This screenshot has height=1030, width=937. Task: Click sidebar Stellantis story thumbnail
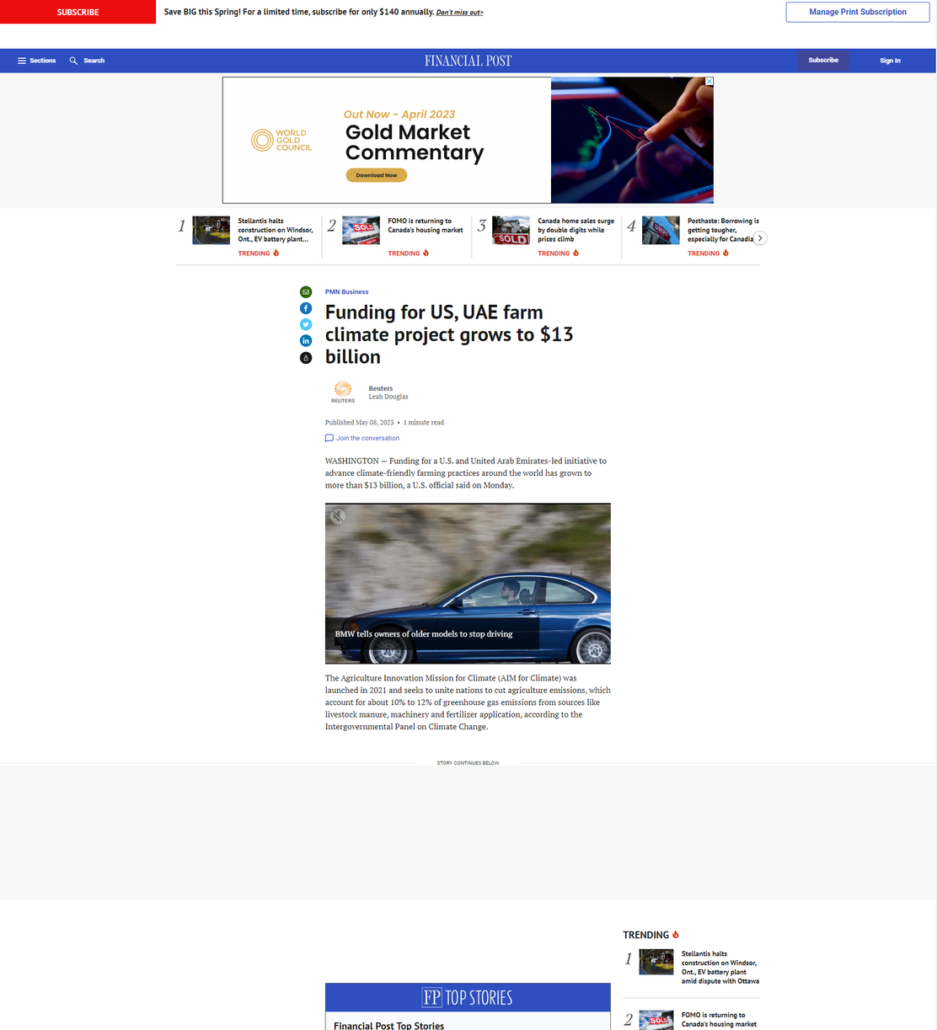point(656,962)
